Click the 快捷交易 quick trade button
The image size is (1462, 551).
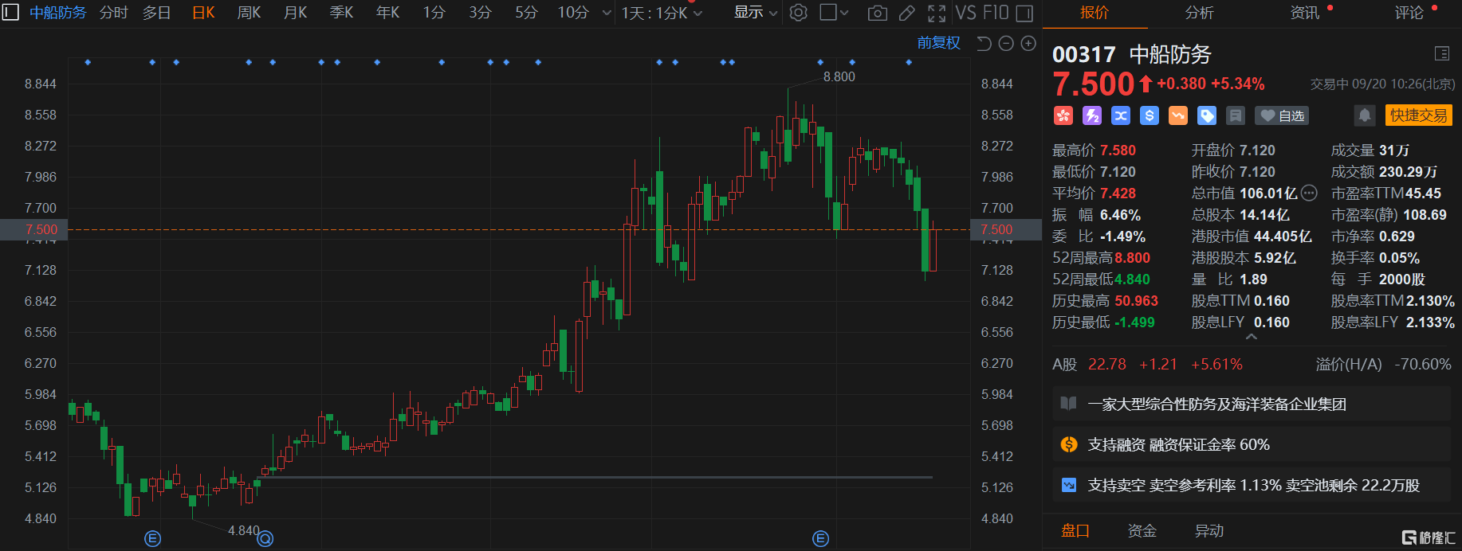click(1419, 115)
